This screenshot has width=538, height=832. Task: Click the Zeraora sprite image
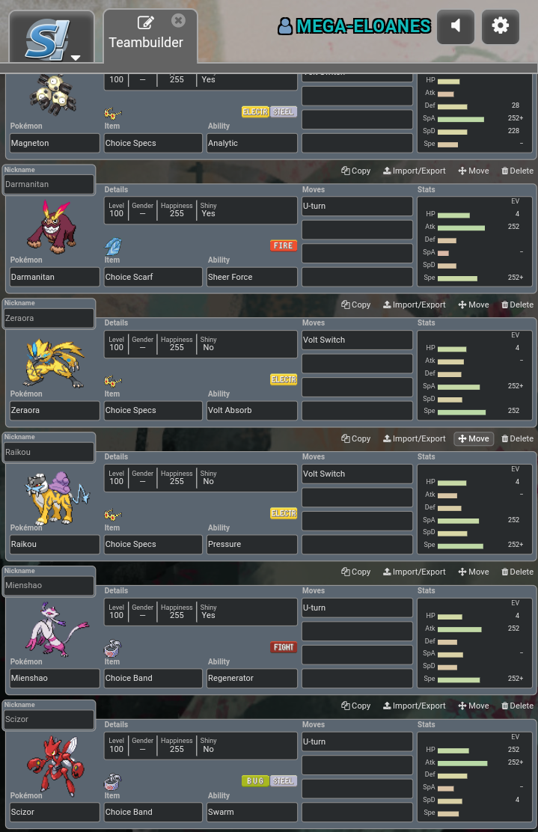pos(54,362)
